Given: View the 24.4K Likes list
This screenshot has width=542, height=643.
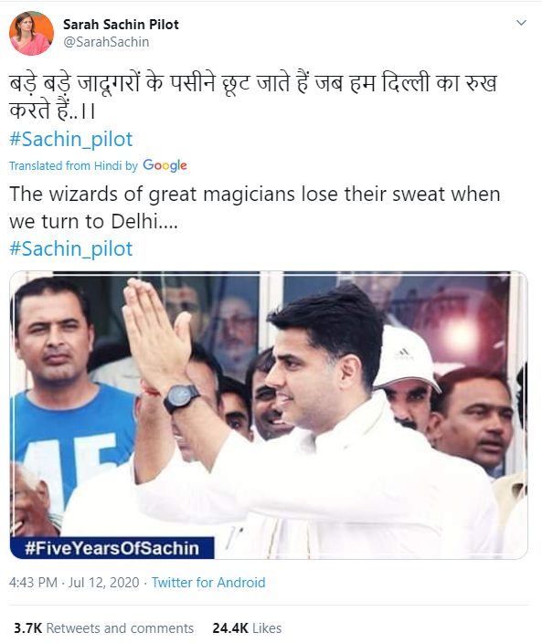Looking at the screenshot, I should point(247,627).
